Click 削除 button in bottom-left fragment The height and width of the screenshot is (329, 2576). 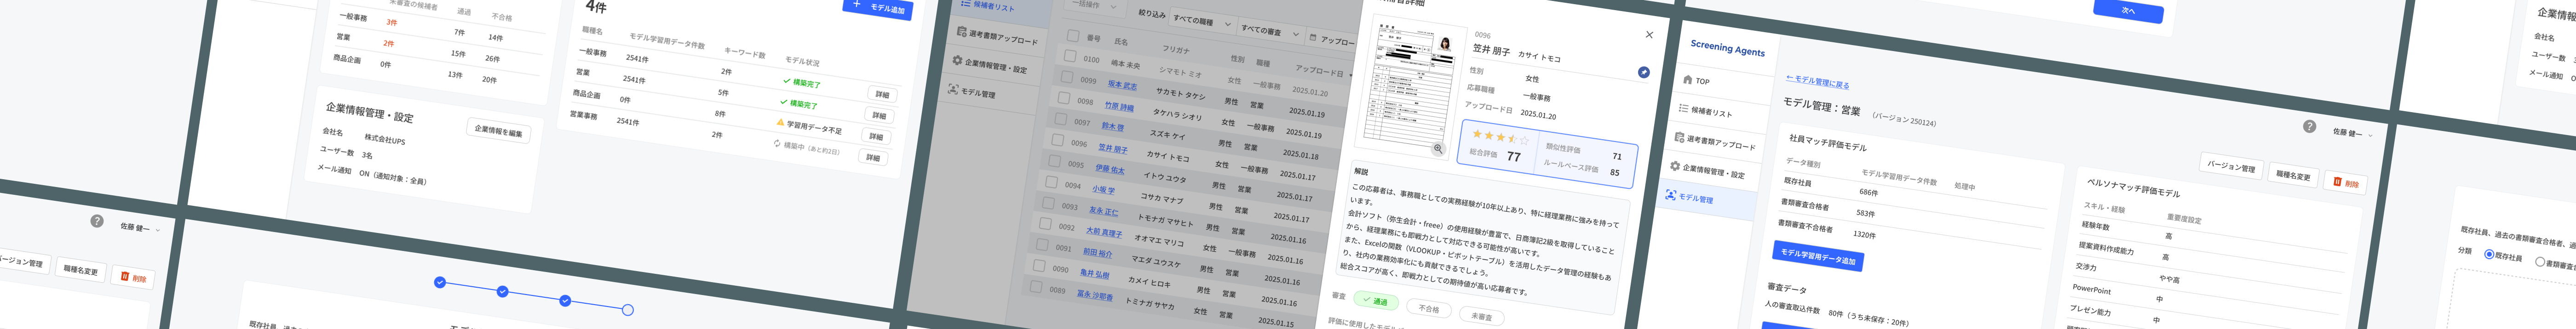(133, 278)
